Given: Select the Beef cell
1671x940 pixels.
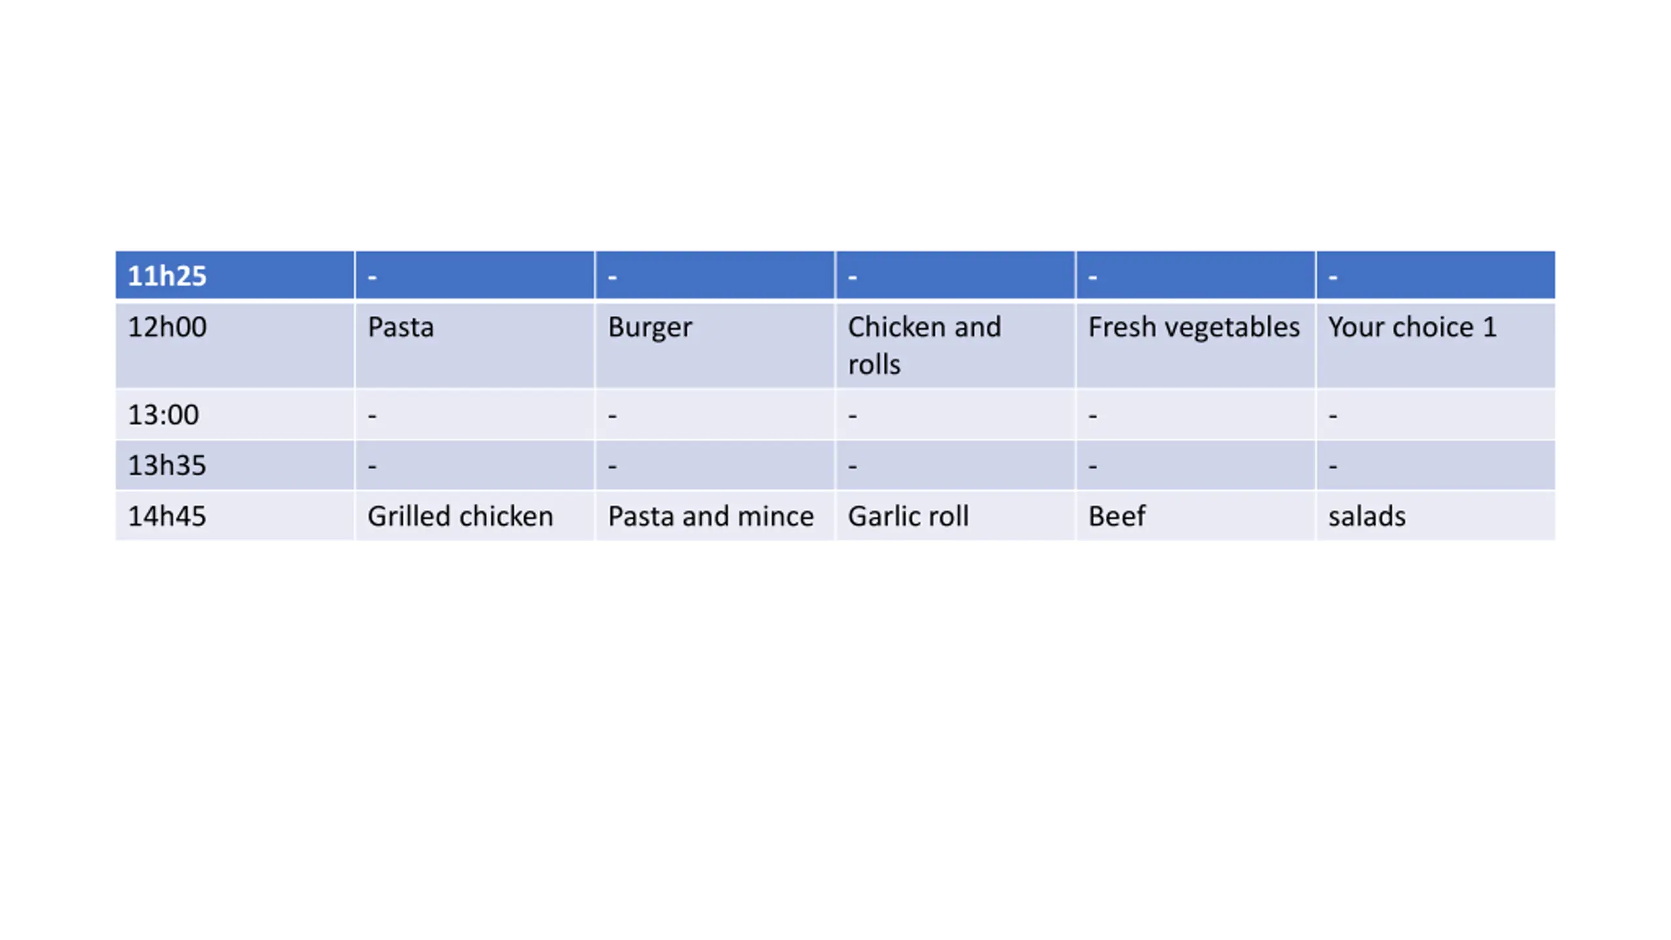Looking at the screenshot, I should [1195, 516].
